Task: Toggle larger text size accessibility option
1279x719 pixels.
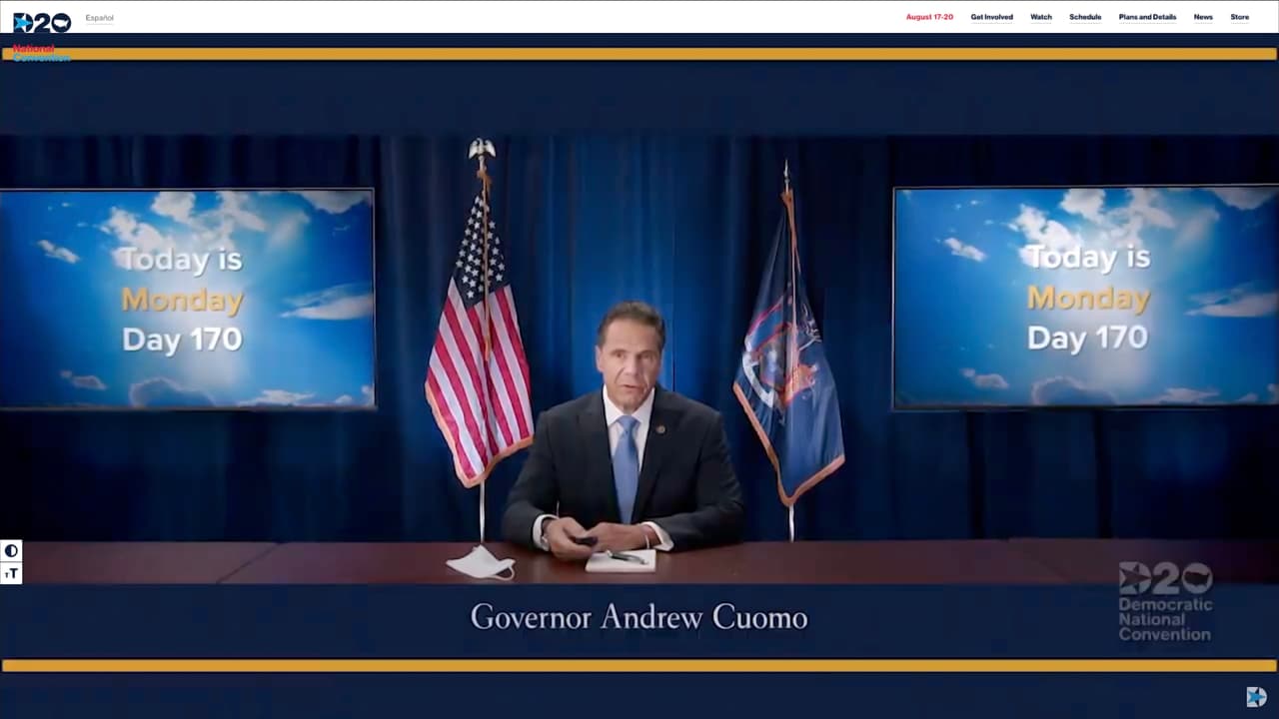Action: tap(11, 572)
